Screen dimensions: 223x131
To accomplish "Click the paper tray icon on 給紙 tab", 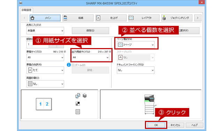I will click(x=65, y=18).
